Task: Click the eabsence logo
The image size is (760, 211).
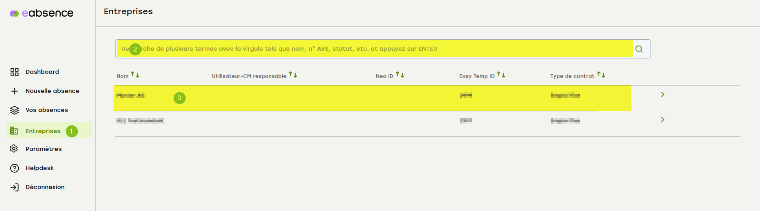Action: click(x=41, y=13)
